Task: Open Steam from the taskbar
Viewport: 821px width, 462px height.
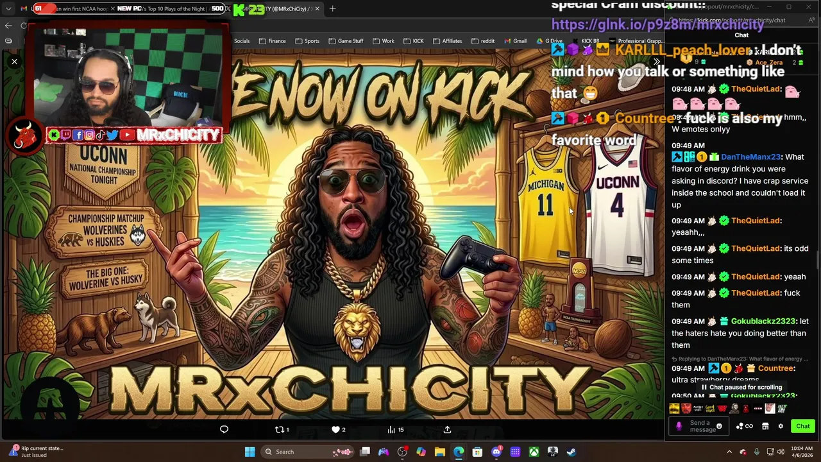Action: click(x=571, y=452)
